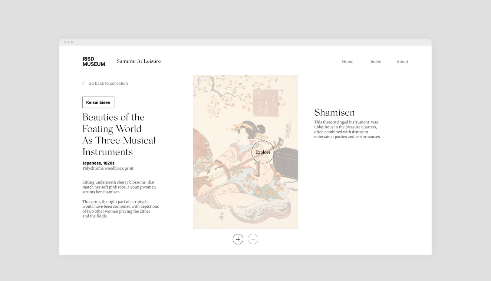This screenshot has width=491, height=281.
Task: Follow the Go back to collection link
Action: click(108, 84)
